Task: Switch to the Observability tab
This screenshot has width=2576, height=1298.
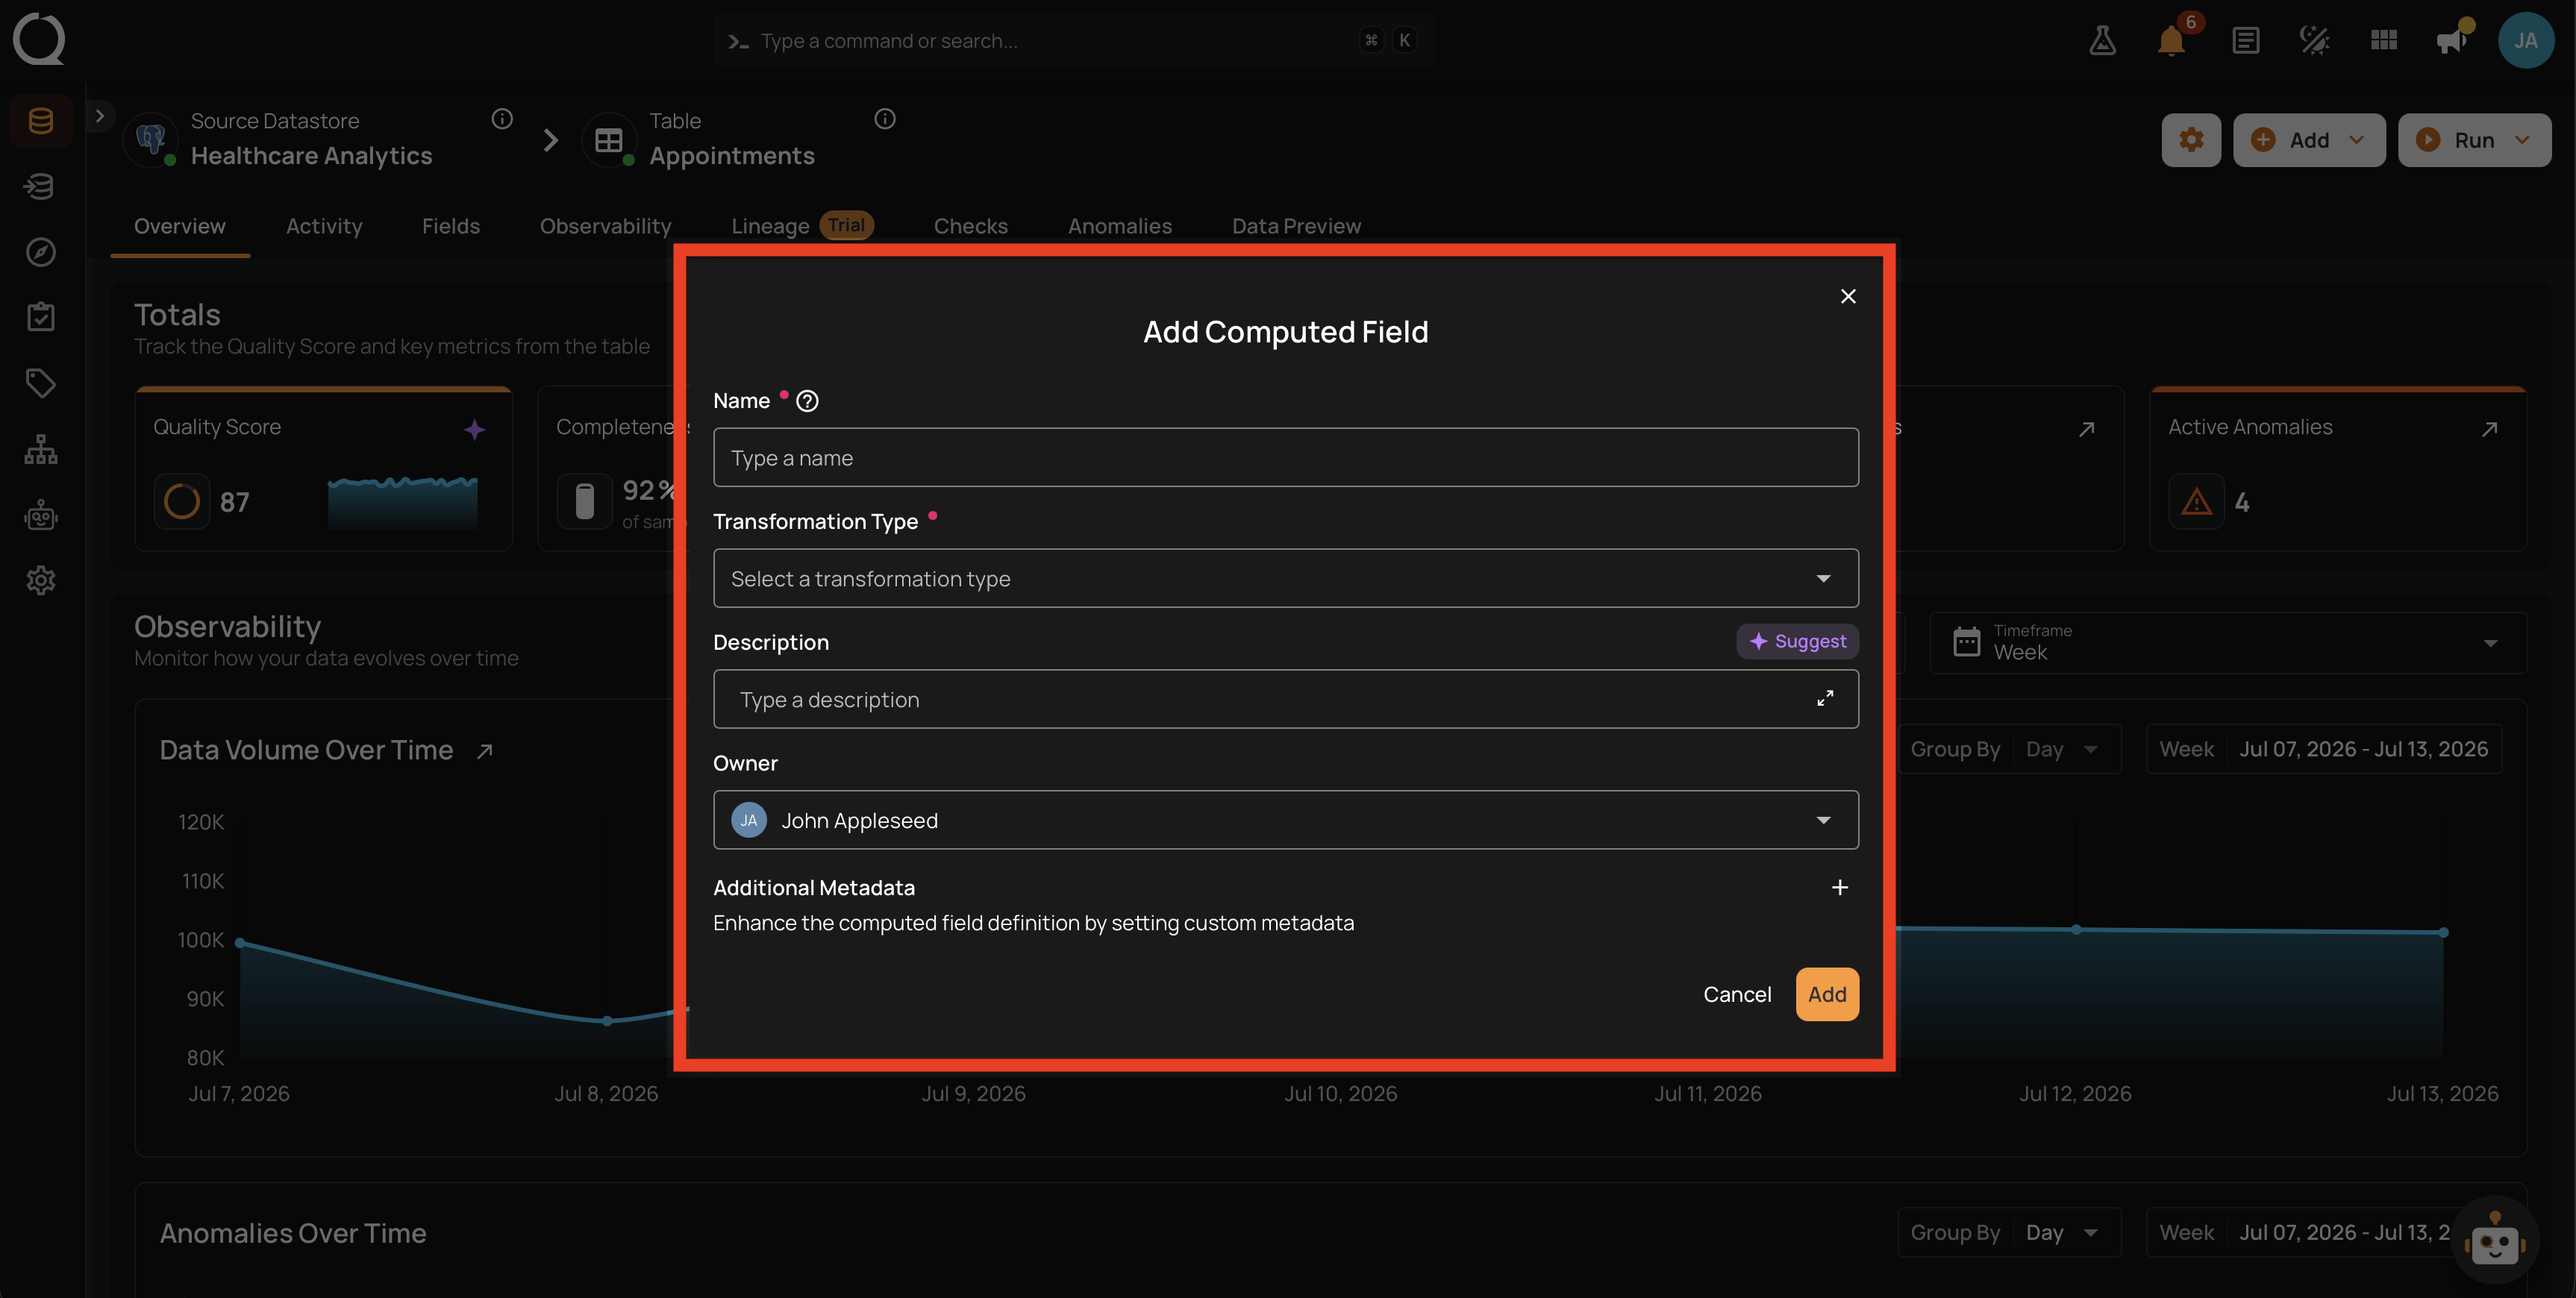Action: point(605,226)
